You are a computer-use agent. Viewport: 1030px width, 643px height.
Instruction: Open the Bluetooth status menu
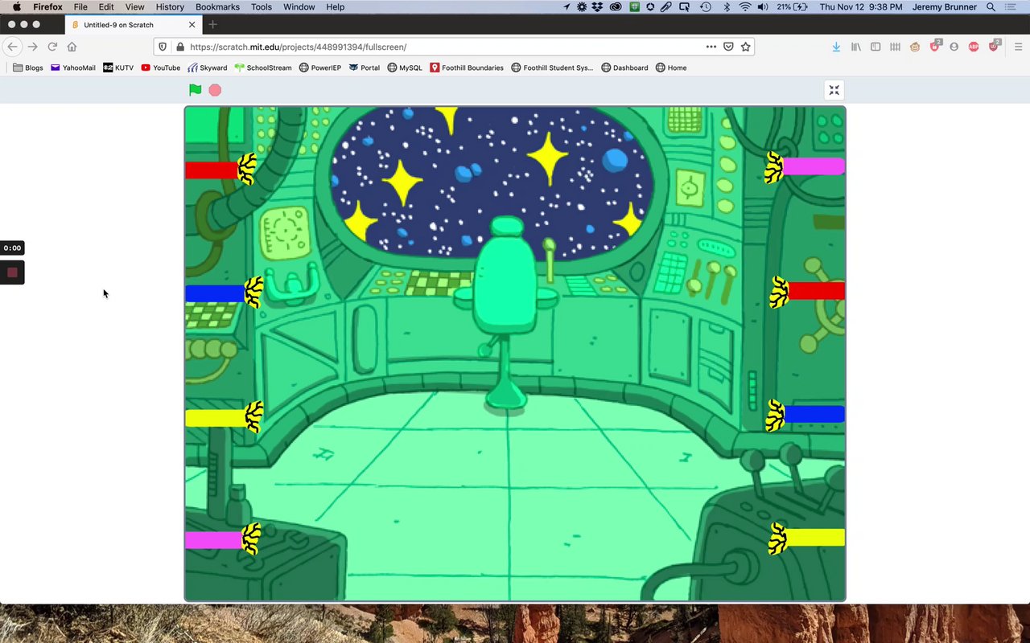[727, 6]
